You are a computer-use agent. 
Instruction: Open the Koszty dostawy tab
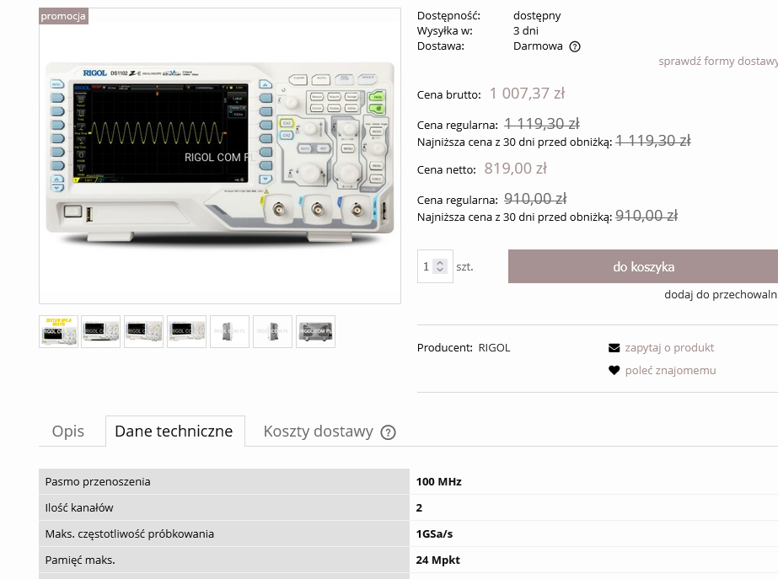(x=318, y=431)
